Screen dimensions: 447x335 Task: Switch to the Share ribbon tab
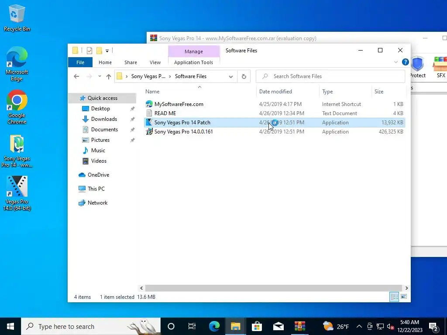point(131,62)
